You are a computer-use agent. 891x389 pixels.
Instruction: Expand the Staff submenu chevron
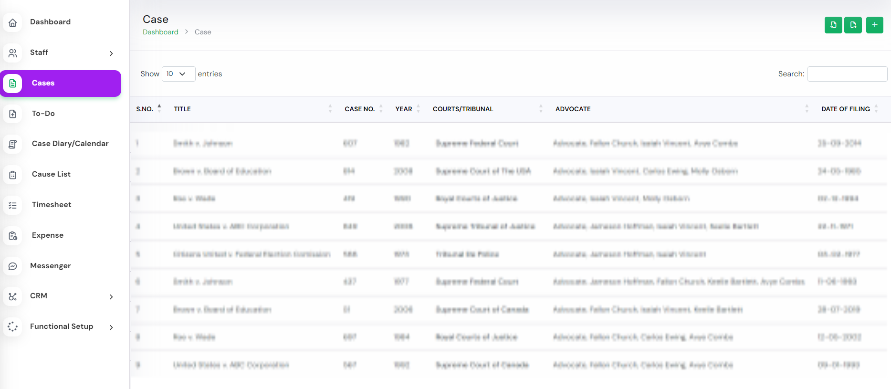pos(111,53)
